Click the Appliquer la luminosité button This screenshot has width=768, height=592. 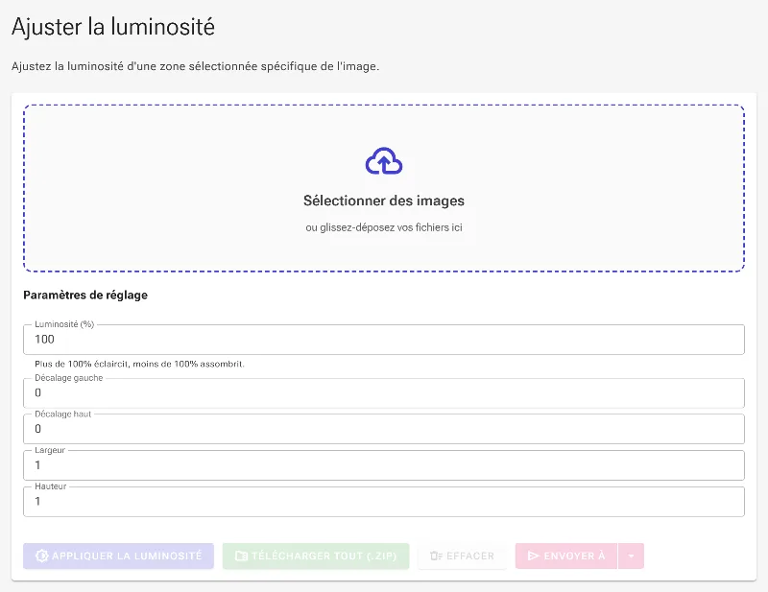pos(118,556)
